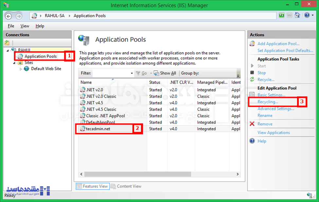Click the .NET v2.0 Classic pool icon
This screenshot has width=319, height=202.
point(82,96)
